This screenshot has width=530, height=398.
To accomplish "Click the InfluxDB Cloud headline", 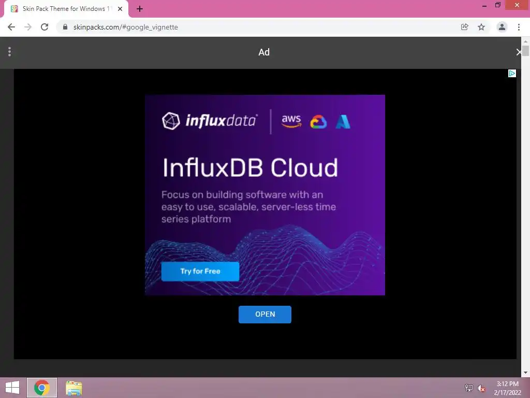I will tap(251, 167).
